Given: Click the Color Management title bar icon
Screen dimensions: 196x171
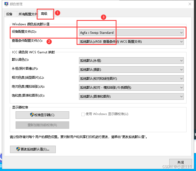Looking at the screenshot, I should 6,4.
